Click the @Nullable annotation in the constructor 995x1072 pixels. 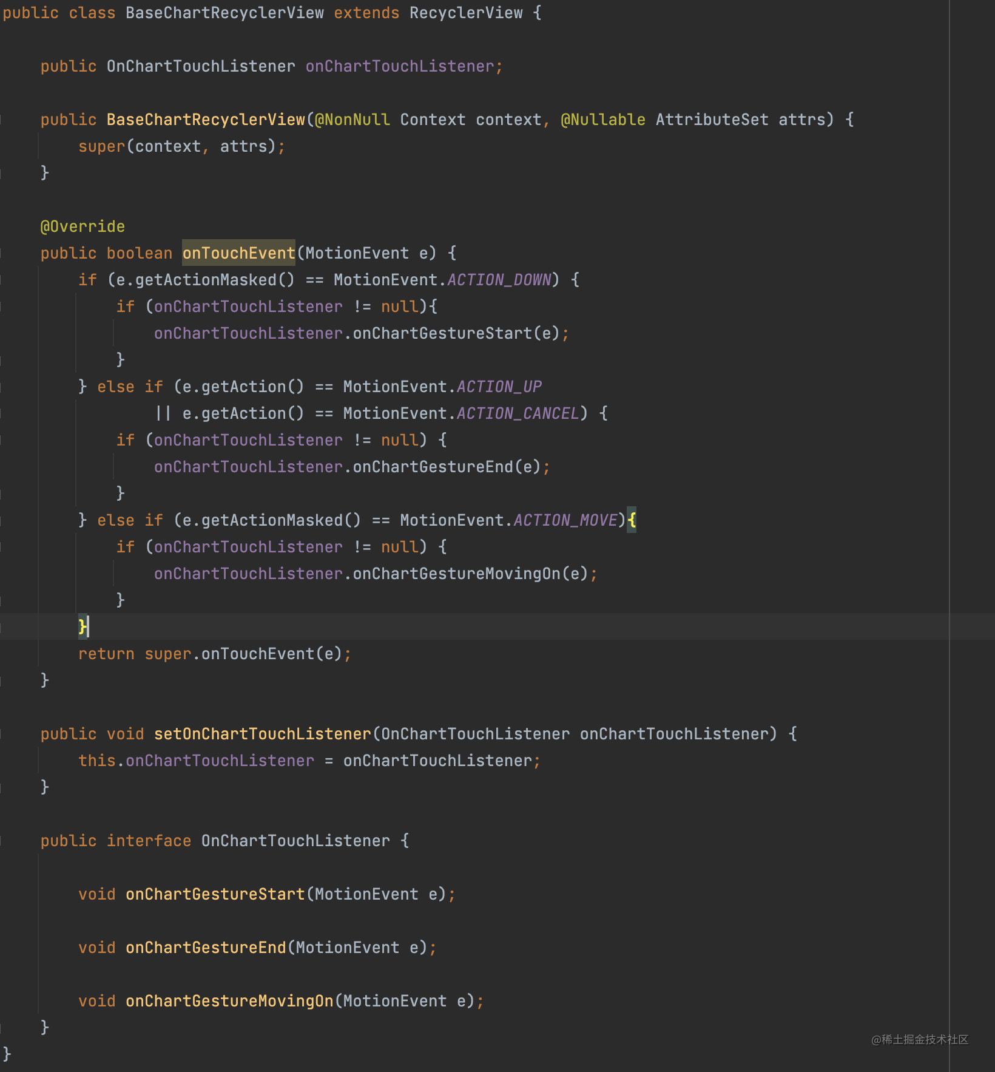(x=603, y=120)
